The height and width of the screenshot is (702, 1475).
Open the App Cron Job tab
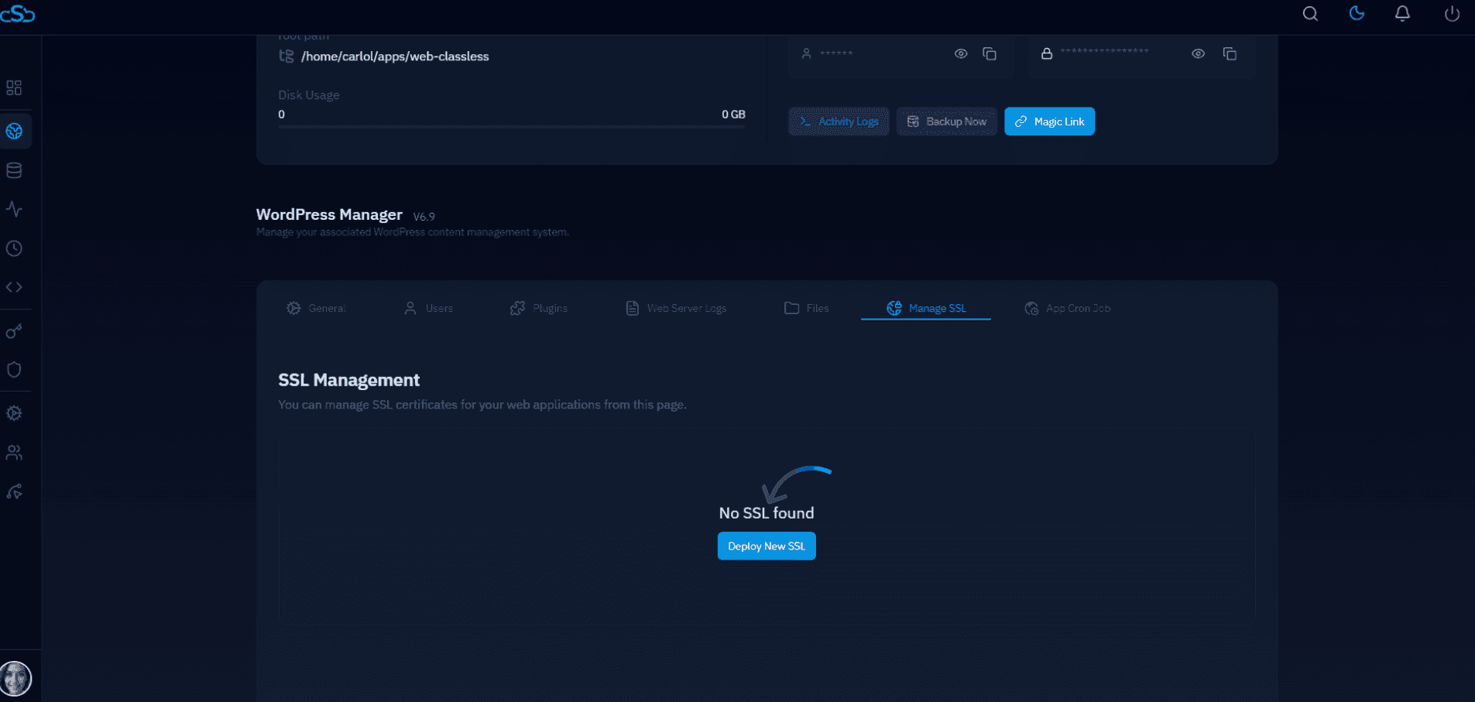tap(1067, 308)
